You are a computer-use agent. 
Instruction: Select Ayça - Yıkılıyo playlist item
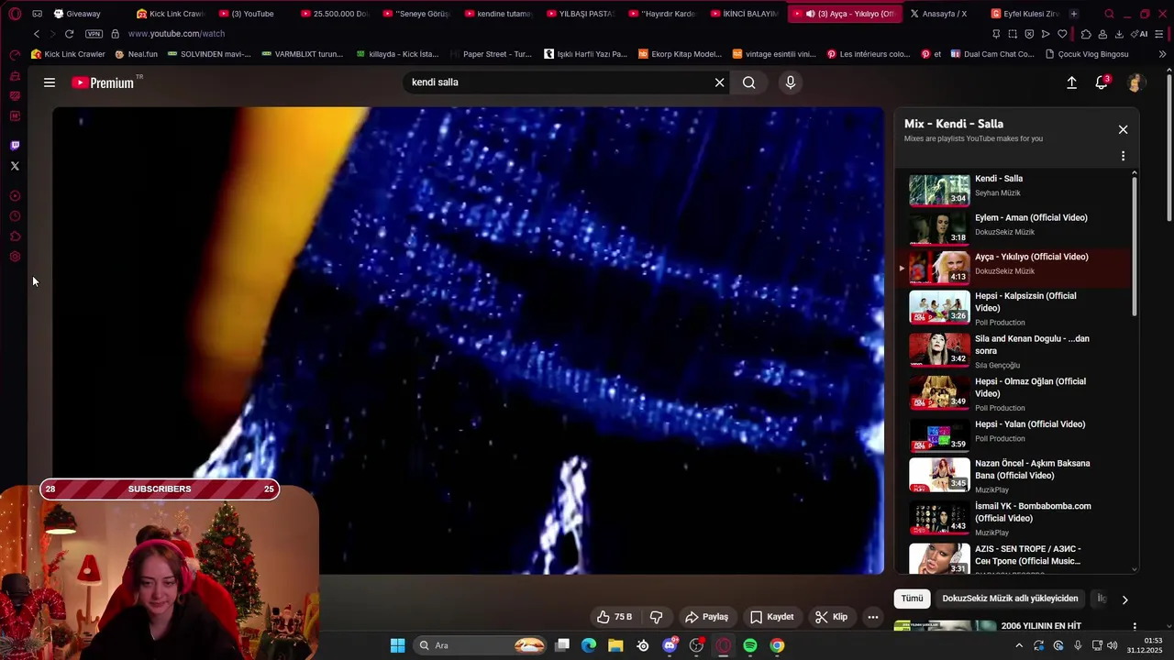1013,267
